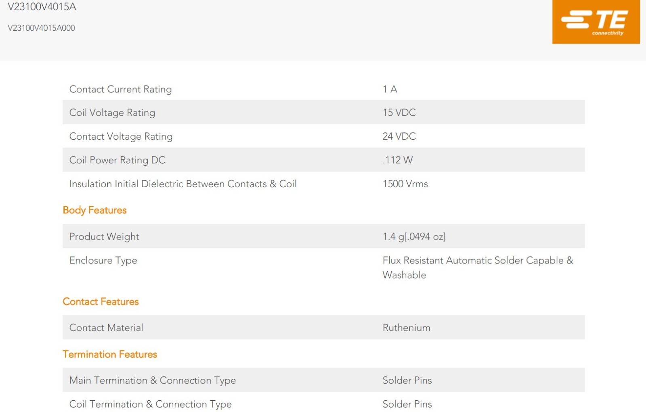Select the Coil Voltage Rating row
This screenshot has width=646, height=412.
click(323, 112)
